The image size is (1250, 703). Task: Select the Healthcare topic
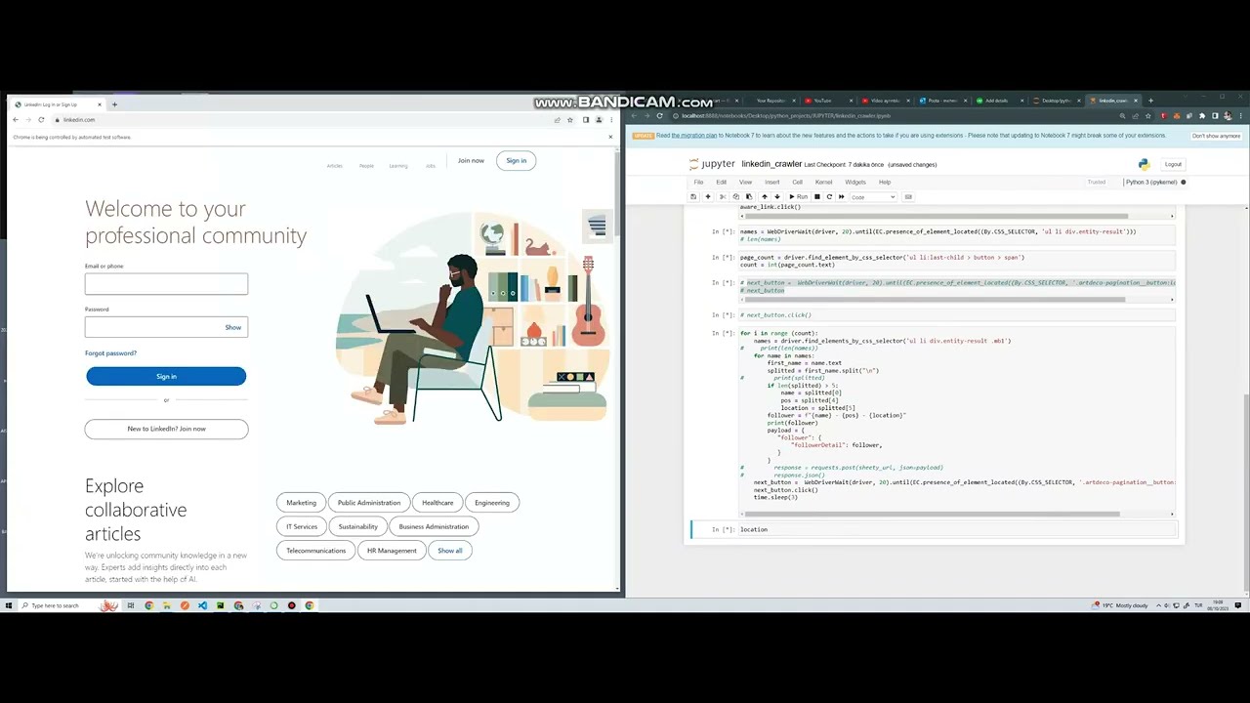tap(437, 503)
